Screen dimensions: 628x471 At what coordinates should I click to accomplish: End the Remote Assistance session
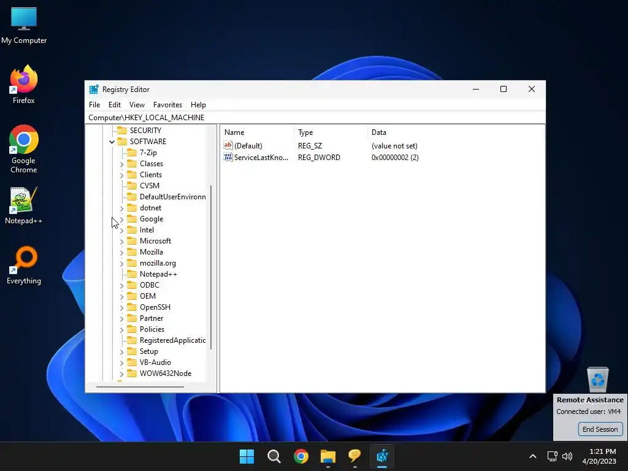pyautogui.click(x=600, y=429)
